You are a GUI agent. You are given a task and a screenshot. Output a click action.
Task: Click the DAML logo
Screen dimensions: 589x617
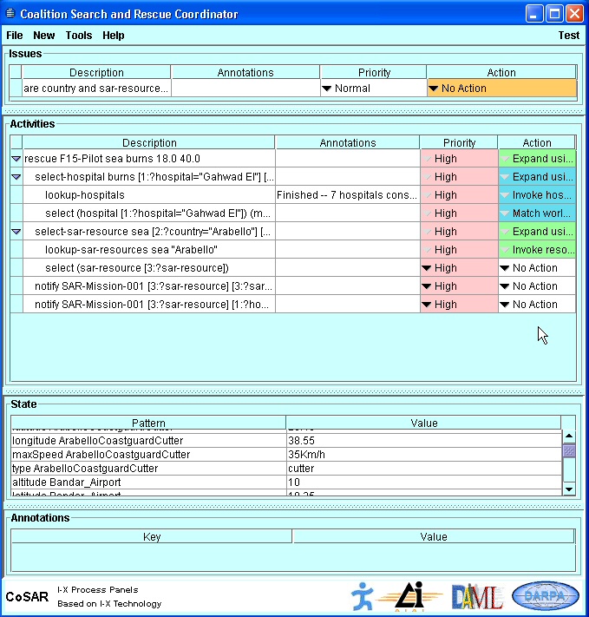point(477,596)
